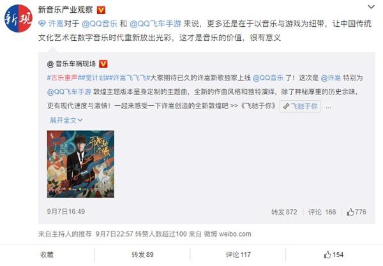
Task: Click verified badge beside 新音乐产业观察
Action: pos(101,10)
